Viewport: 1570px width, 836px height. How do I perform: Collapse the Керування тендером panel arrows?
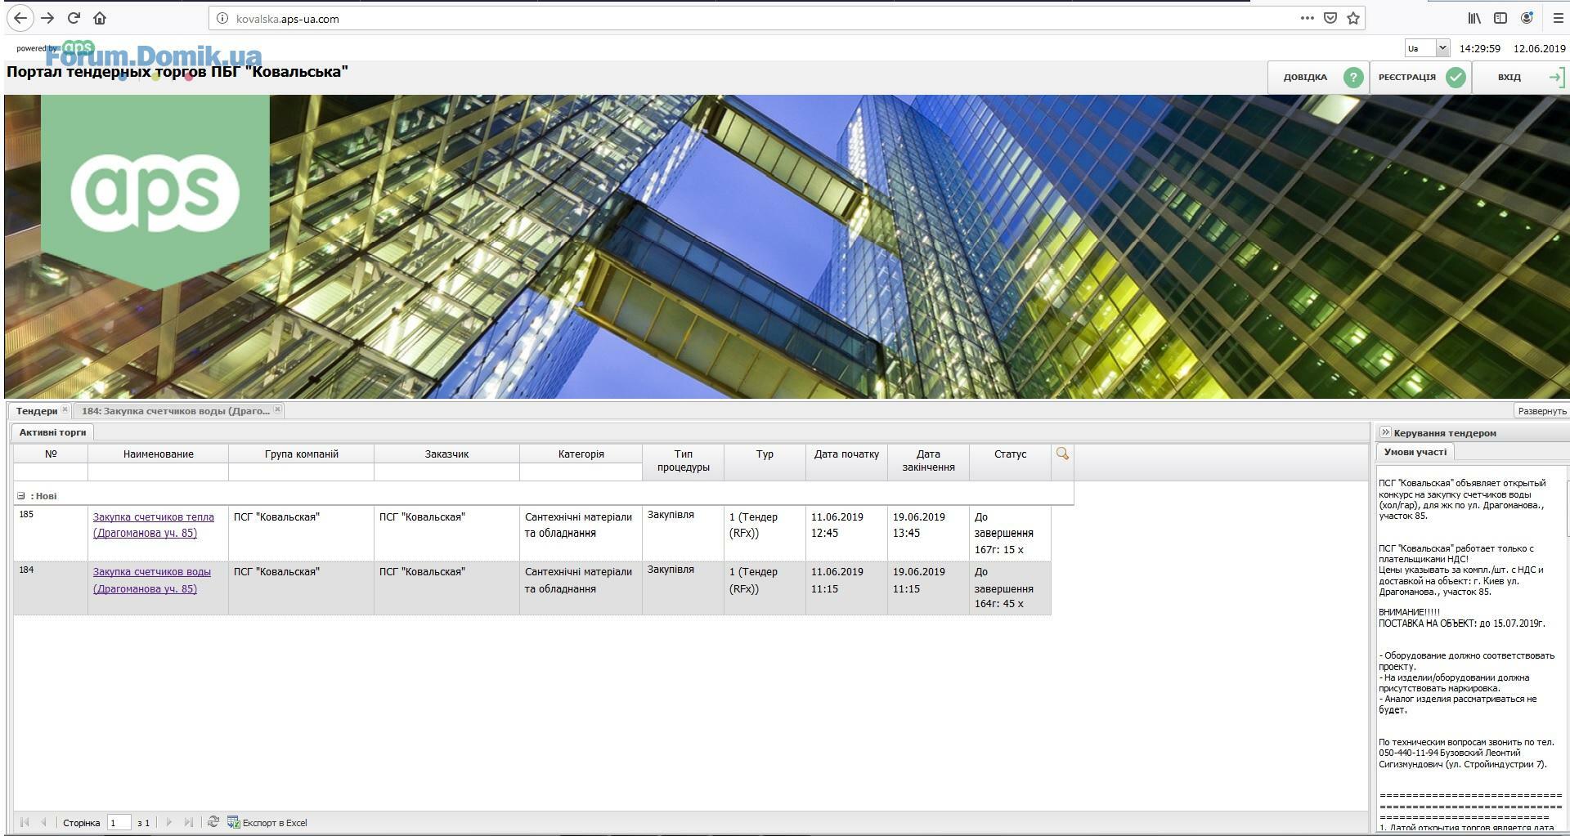1385,432
